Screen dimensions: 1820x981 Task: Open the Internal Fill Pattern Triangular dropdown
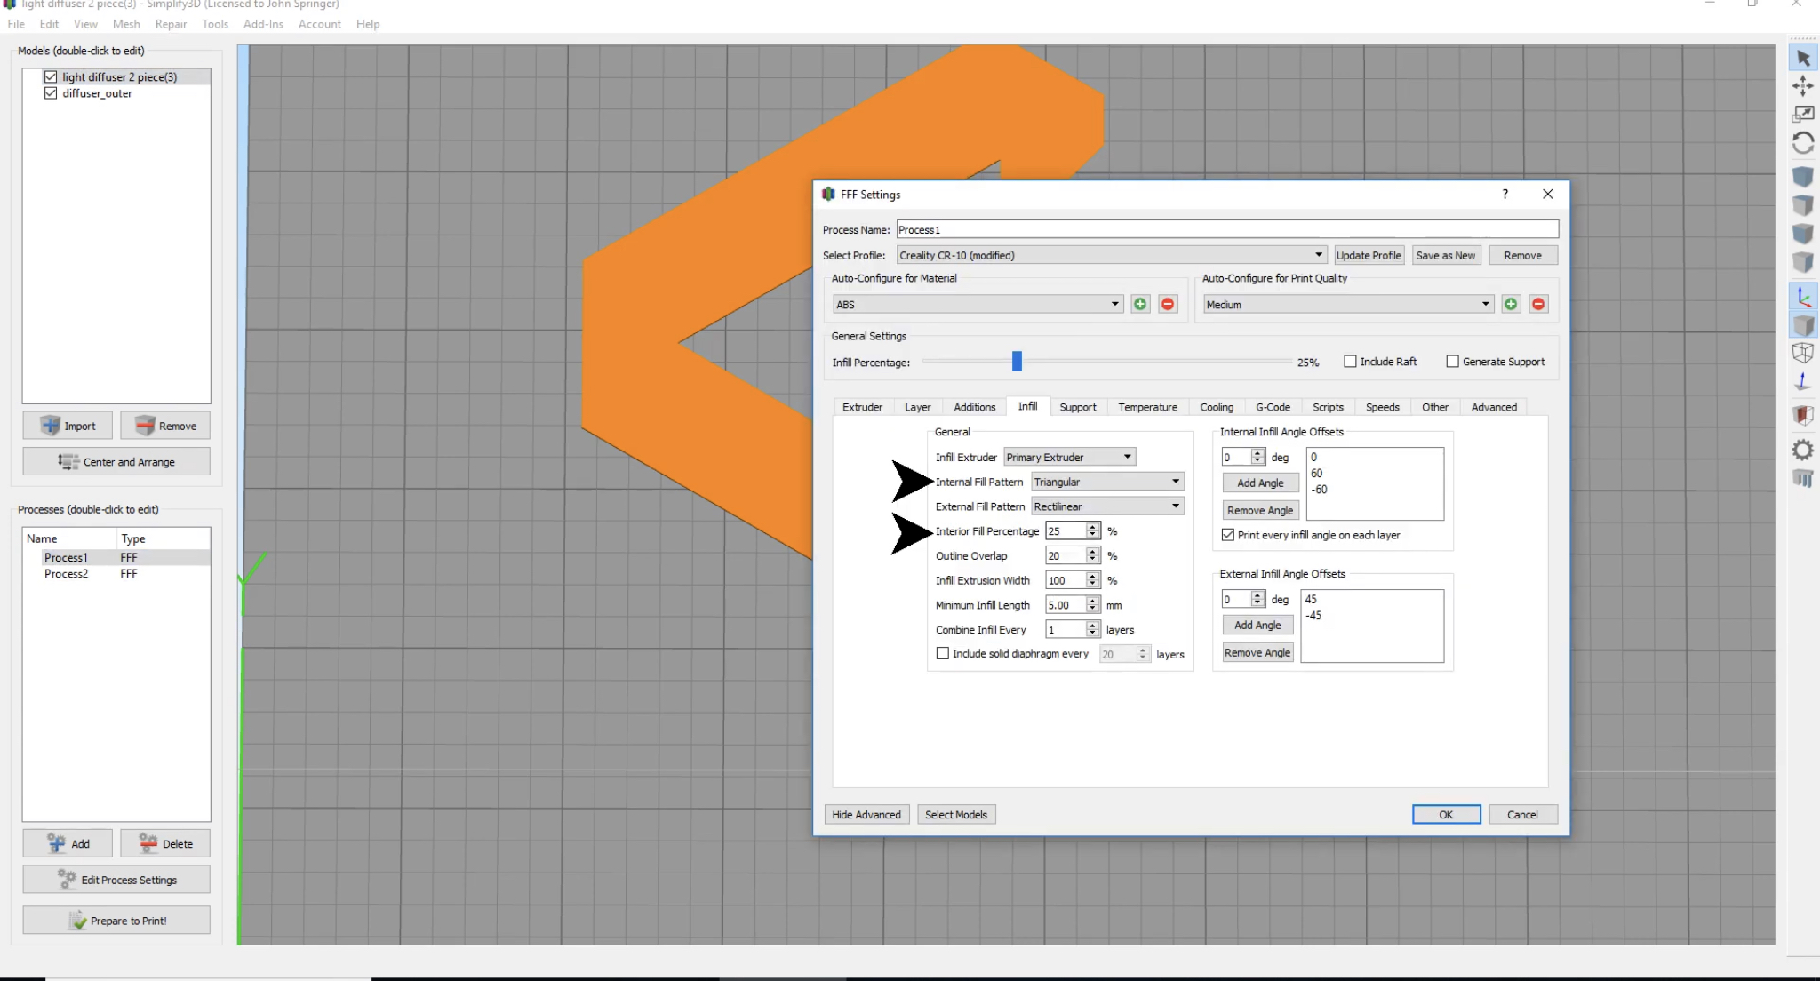pos(1107,482)
